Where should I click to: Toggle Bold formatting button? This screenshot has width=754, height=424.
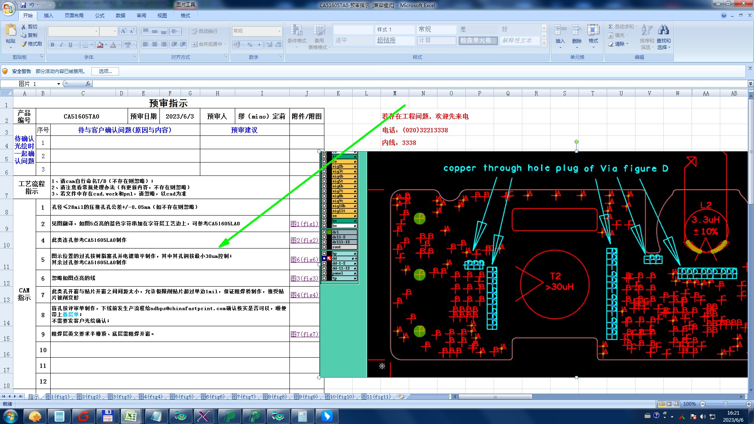(x=52, y=45)
